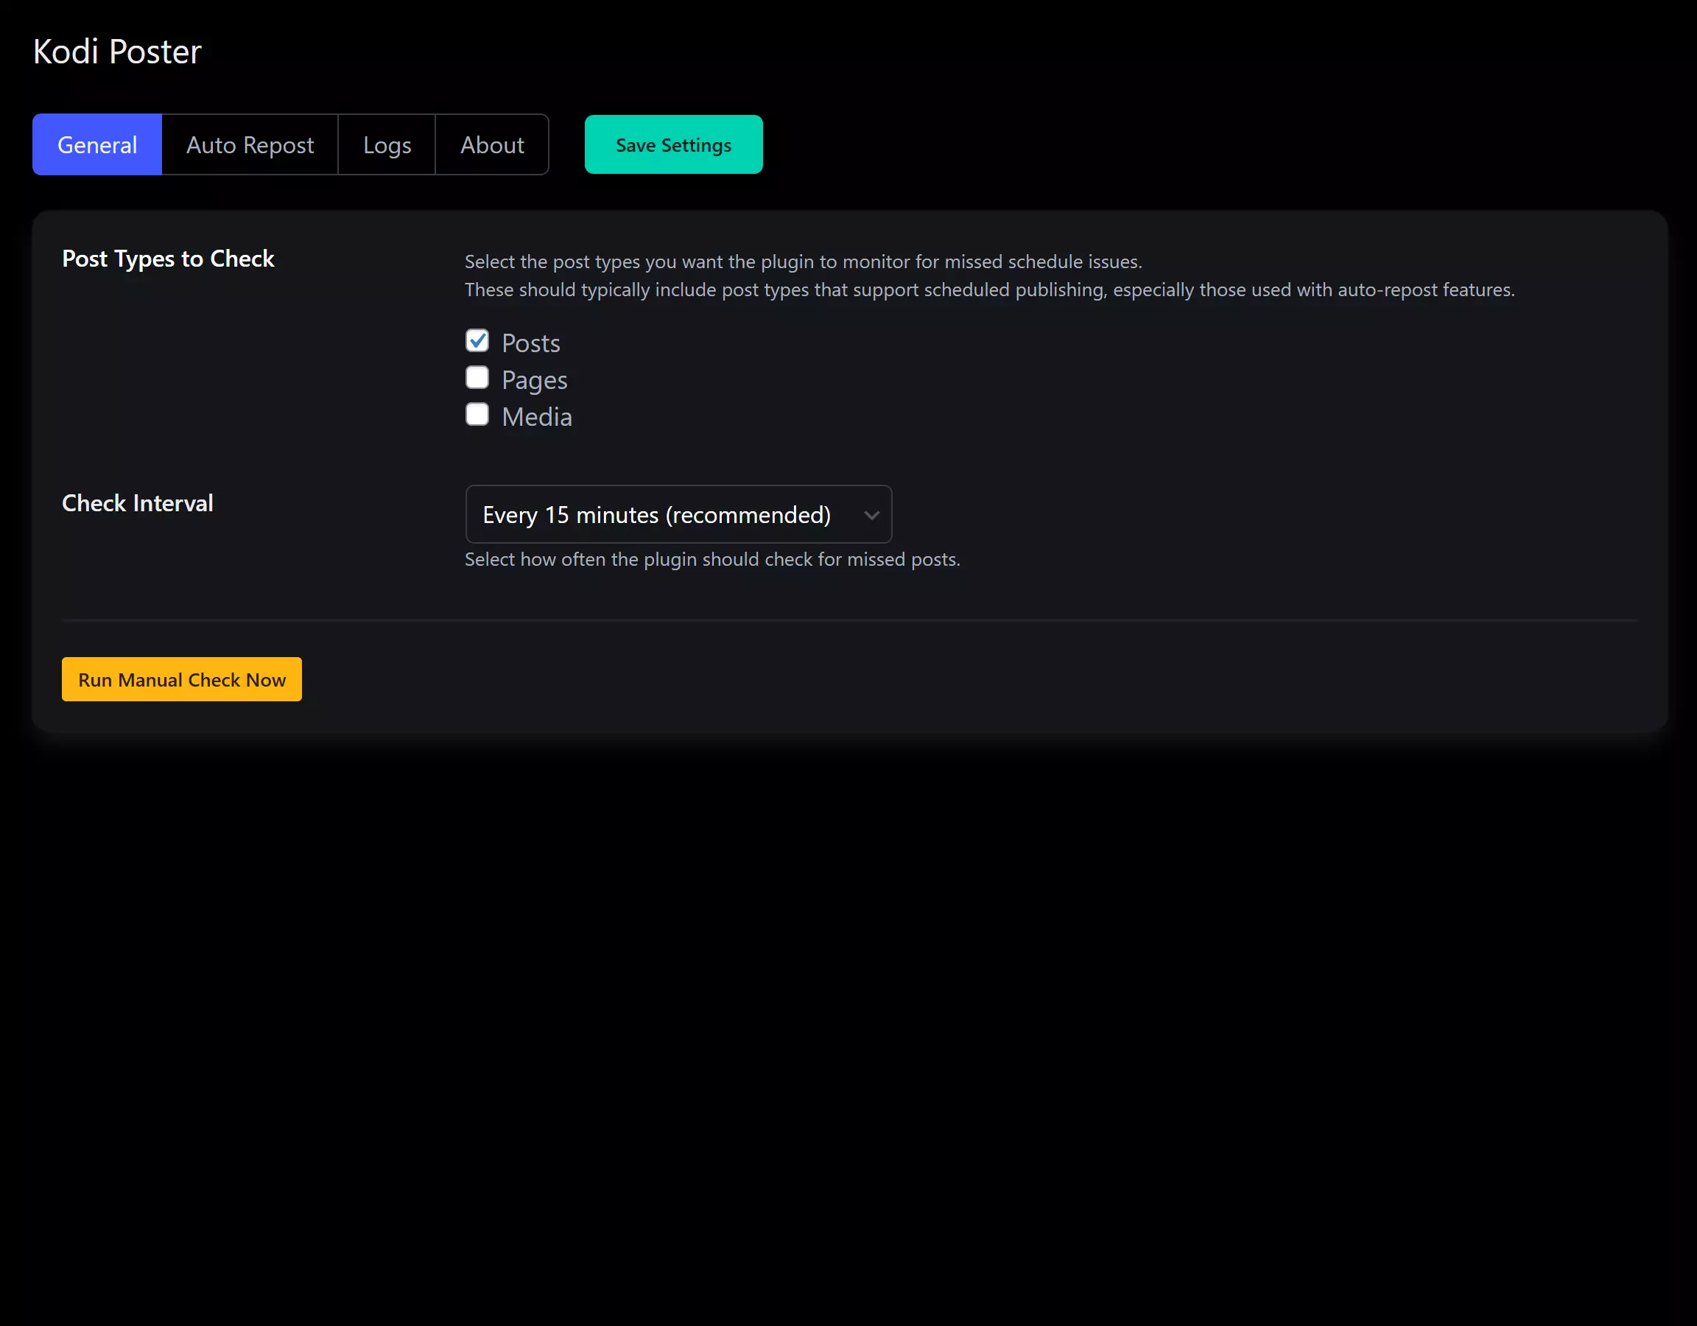Click the Post Types to Check label
The image size is (1697, 1326).
168,258
